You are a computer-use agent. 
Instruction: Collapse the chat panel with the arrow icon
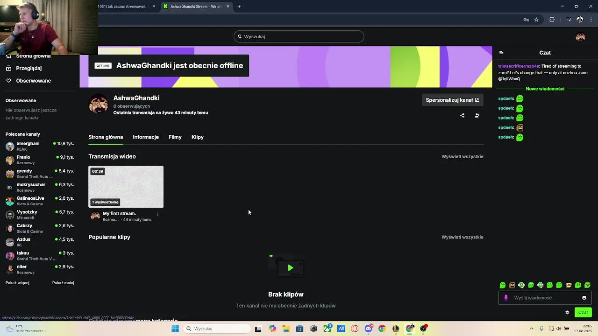501,53
